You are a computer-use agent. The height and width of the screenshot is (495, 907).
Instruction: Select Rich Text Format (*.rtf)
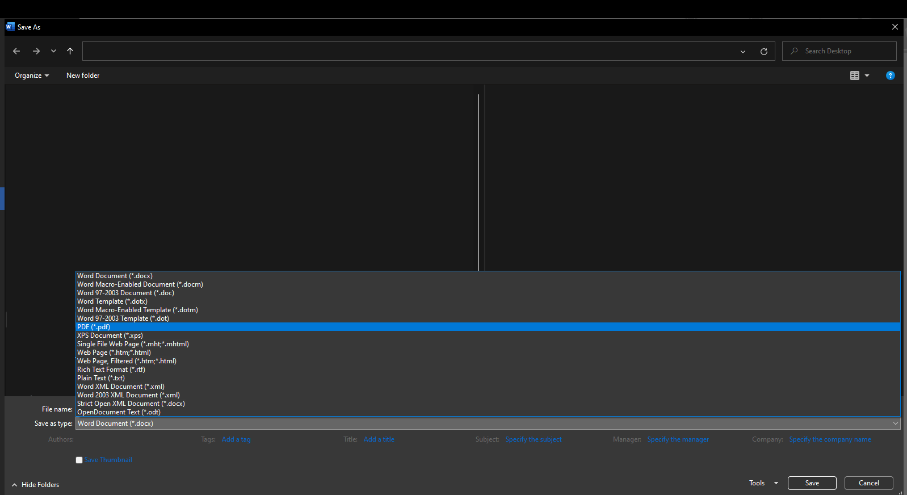tap(488, 370)
